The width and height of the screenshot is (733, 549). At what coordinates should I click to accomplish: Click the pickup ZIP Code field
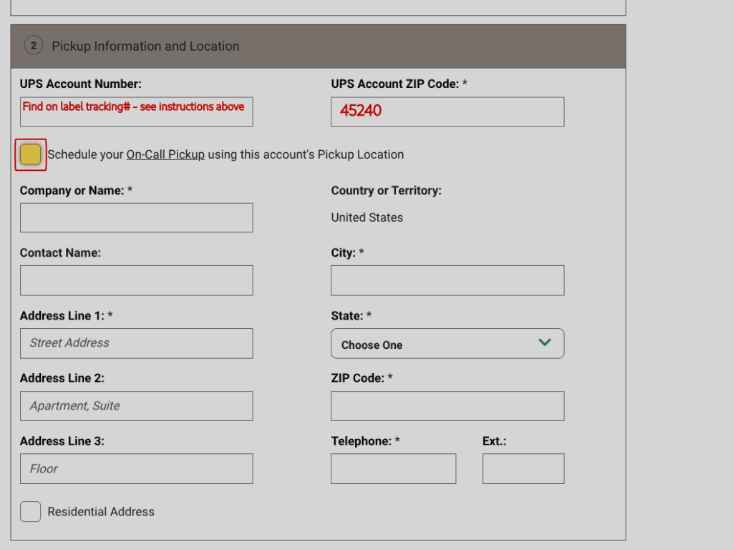tap(447, 406)
